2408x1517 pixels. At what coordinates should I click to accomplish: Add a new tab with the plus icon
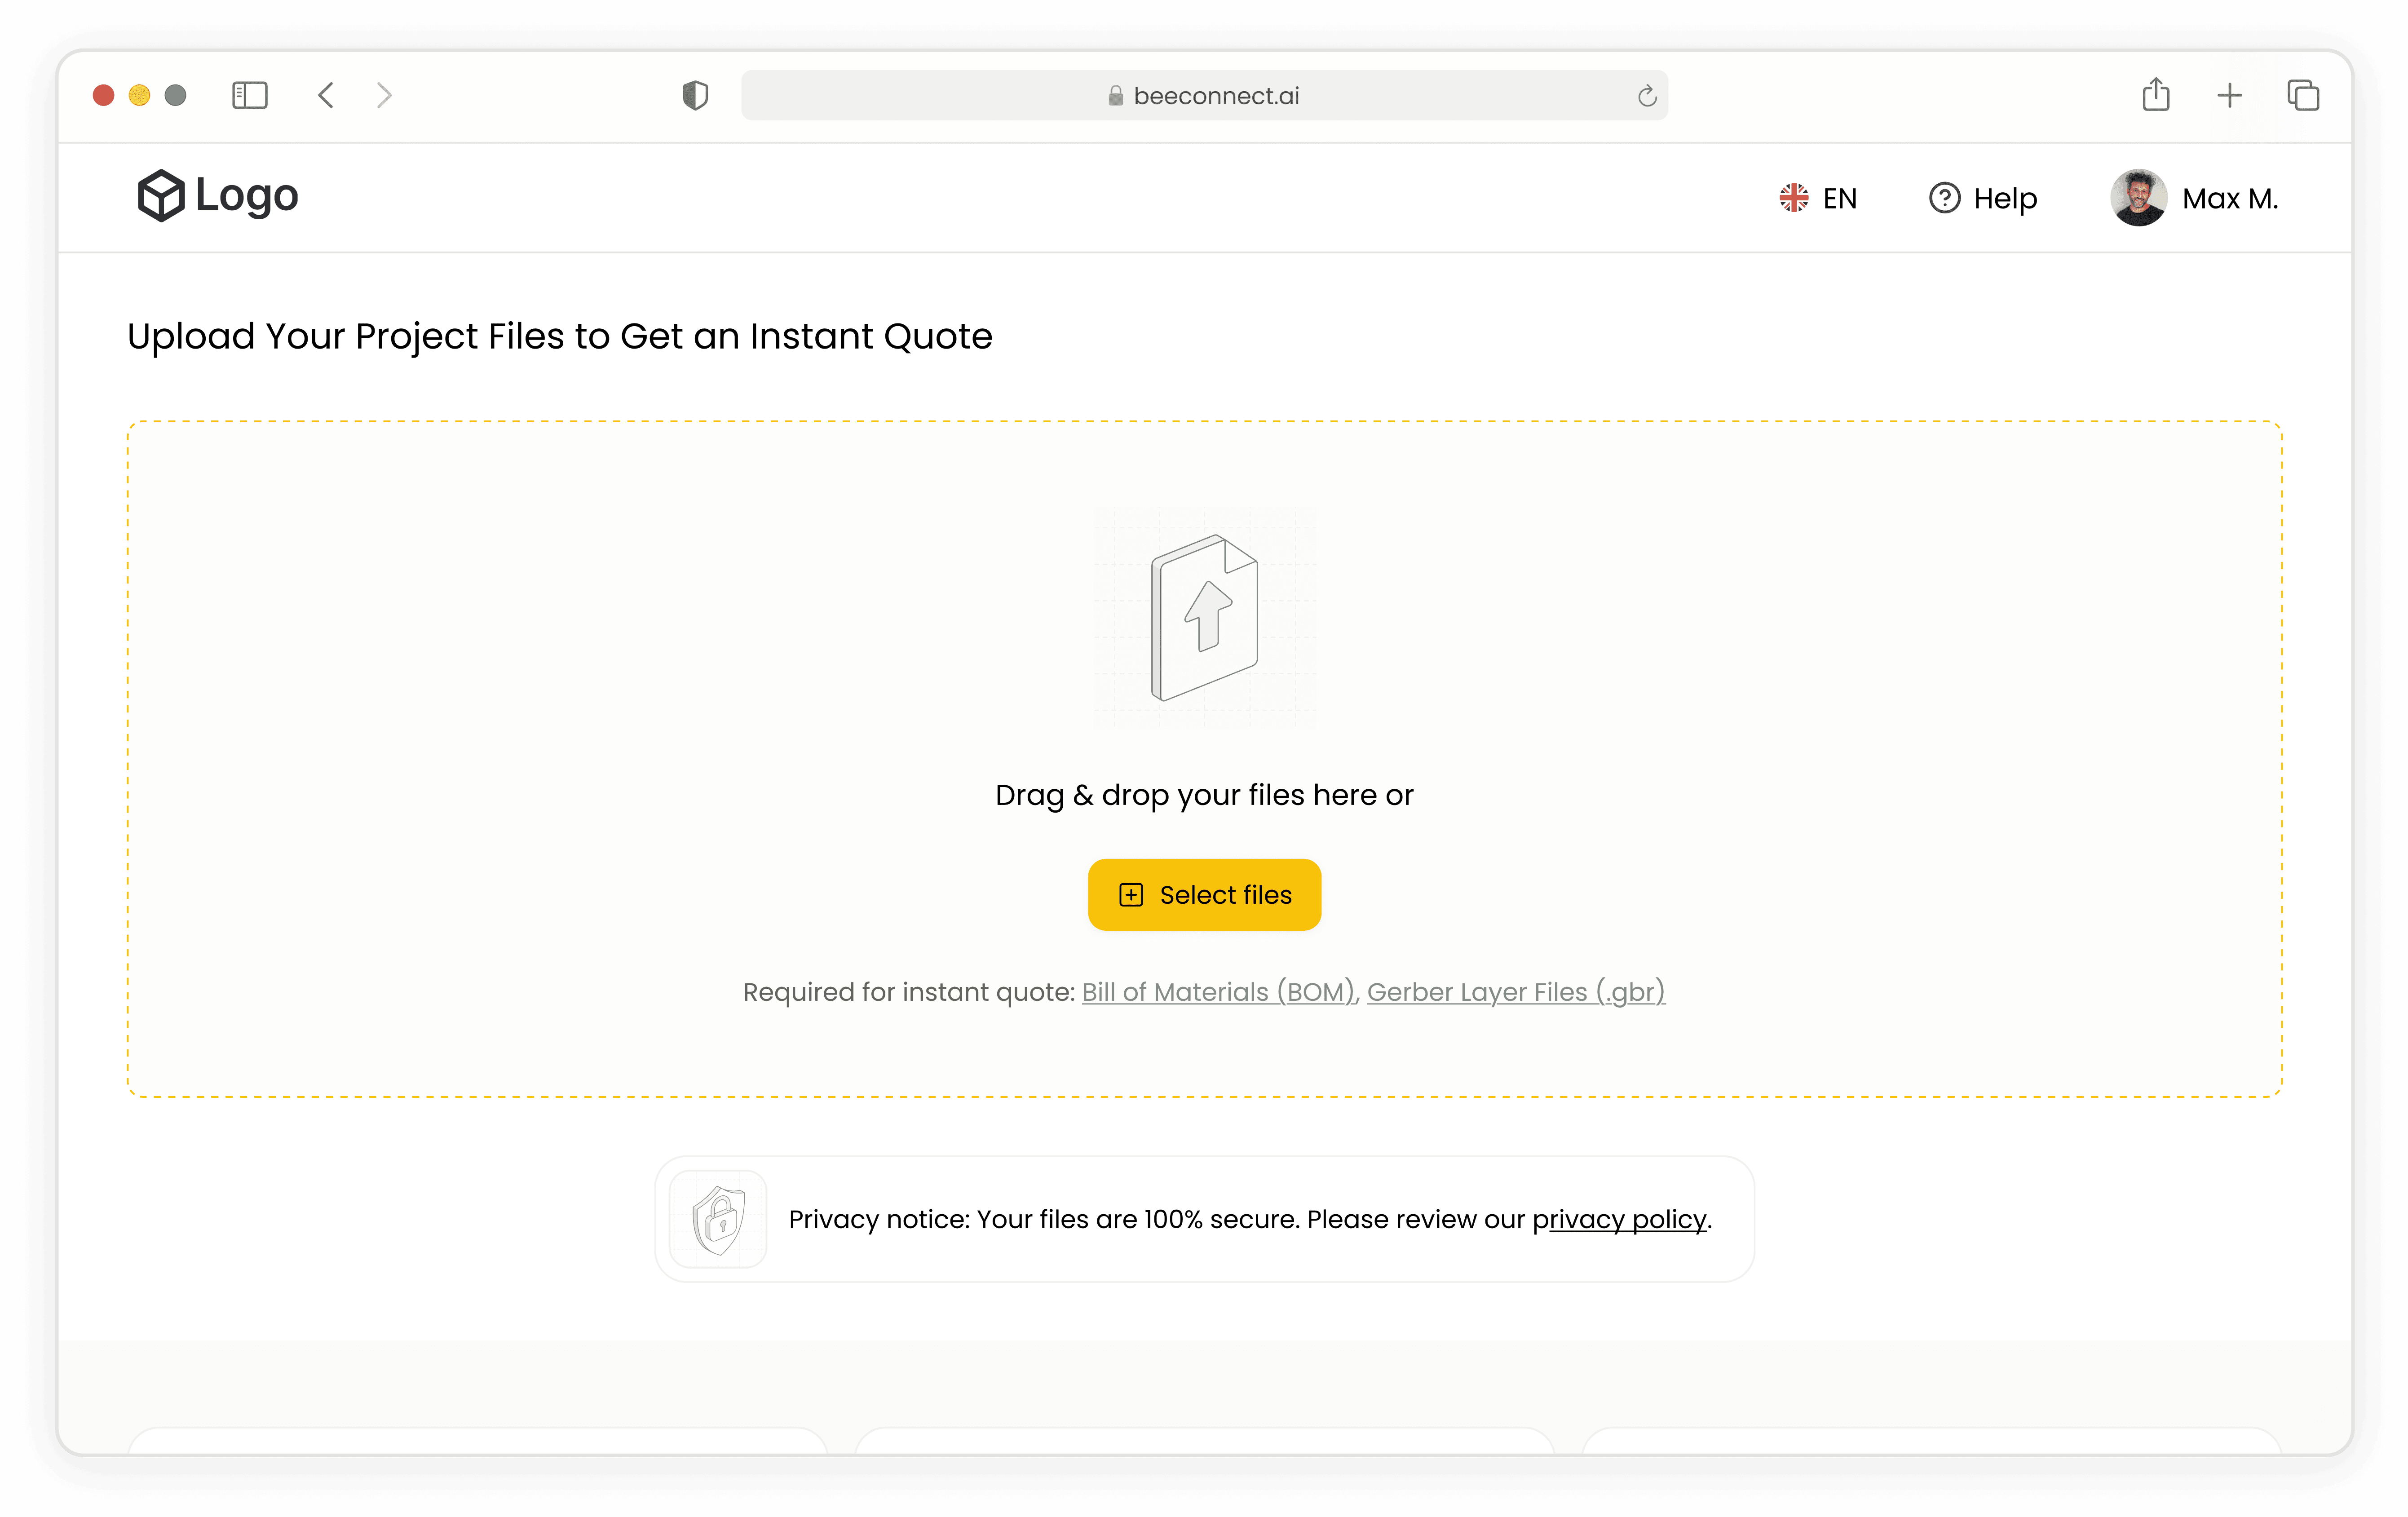2229,95
